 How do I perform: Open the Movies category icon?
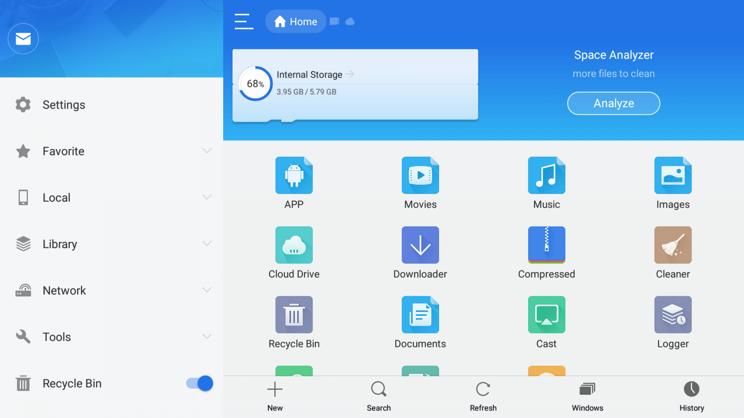420,175
